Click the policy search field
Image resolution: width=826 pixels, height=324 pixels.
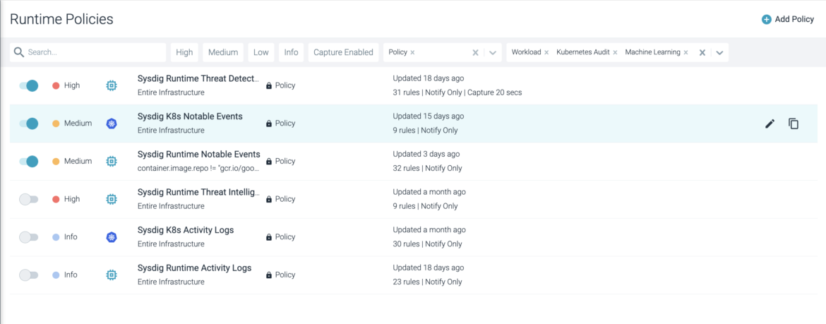coord(88,53)
